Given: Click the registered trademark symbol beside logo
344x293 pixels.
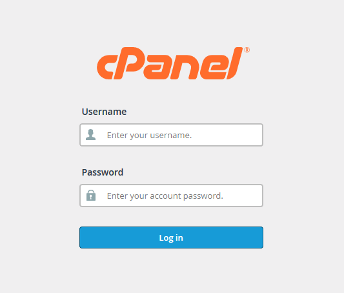Looking at the screenshot, I should (247, 50).
